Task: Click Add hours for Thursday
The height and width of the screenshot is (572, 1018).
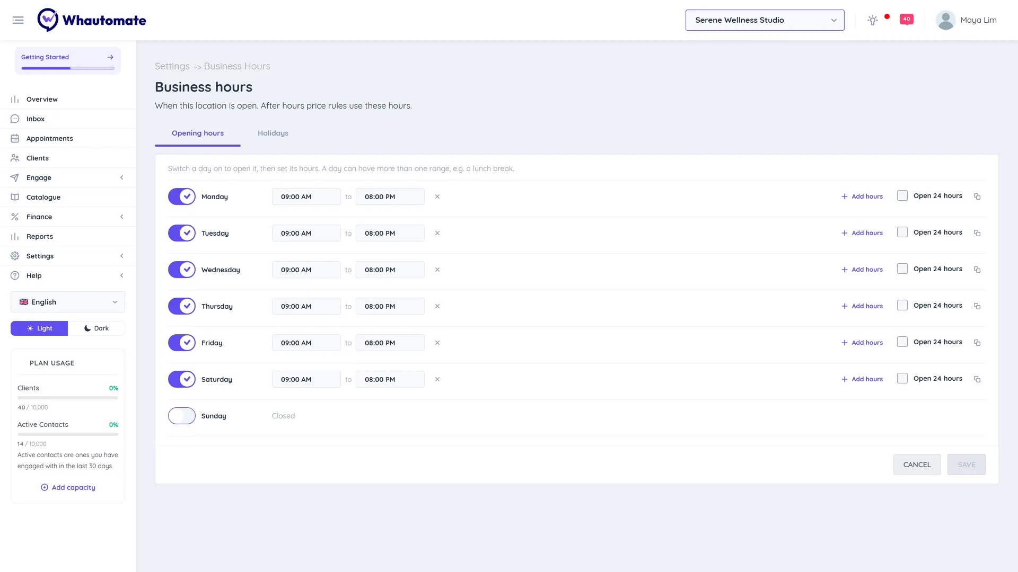Action: [x=862, y=306]
